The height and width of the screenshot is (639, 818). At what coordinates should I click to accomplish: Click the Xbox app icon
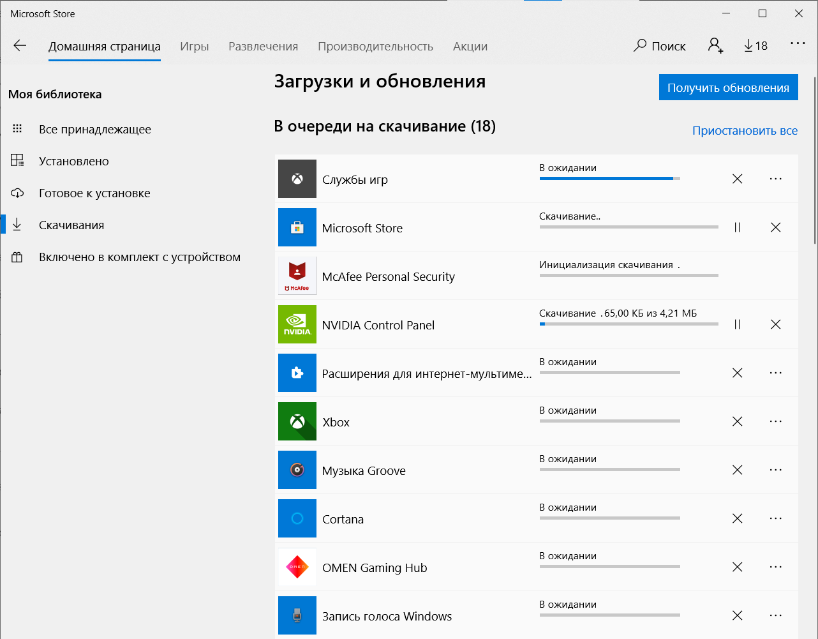(297, 421)
